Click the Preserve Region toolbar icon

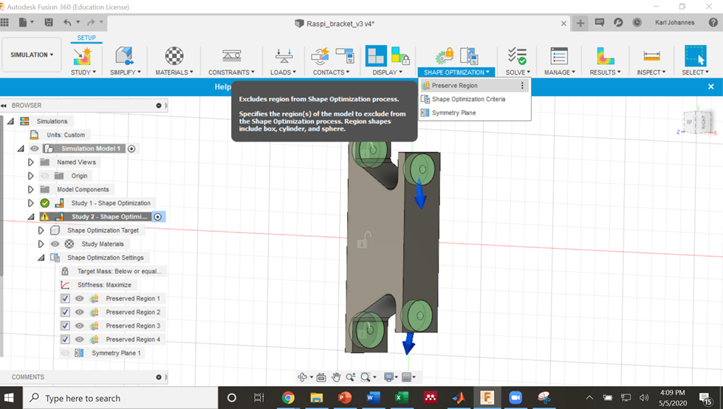[445, 56]
